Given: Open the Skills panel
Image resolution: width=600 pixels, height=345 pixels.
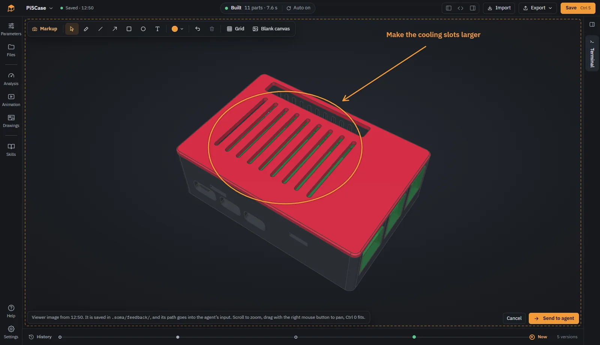Looking at the screenshot, I should [x=11, y=150].
